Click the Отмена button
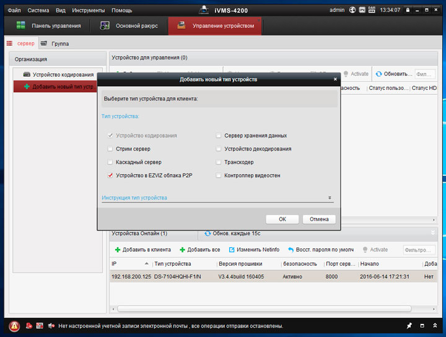Image resolution: width=446 pixels, height=337 pixels. click(x=319, y=219)
